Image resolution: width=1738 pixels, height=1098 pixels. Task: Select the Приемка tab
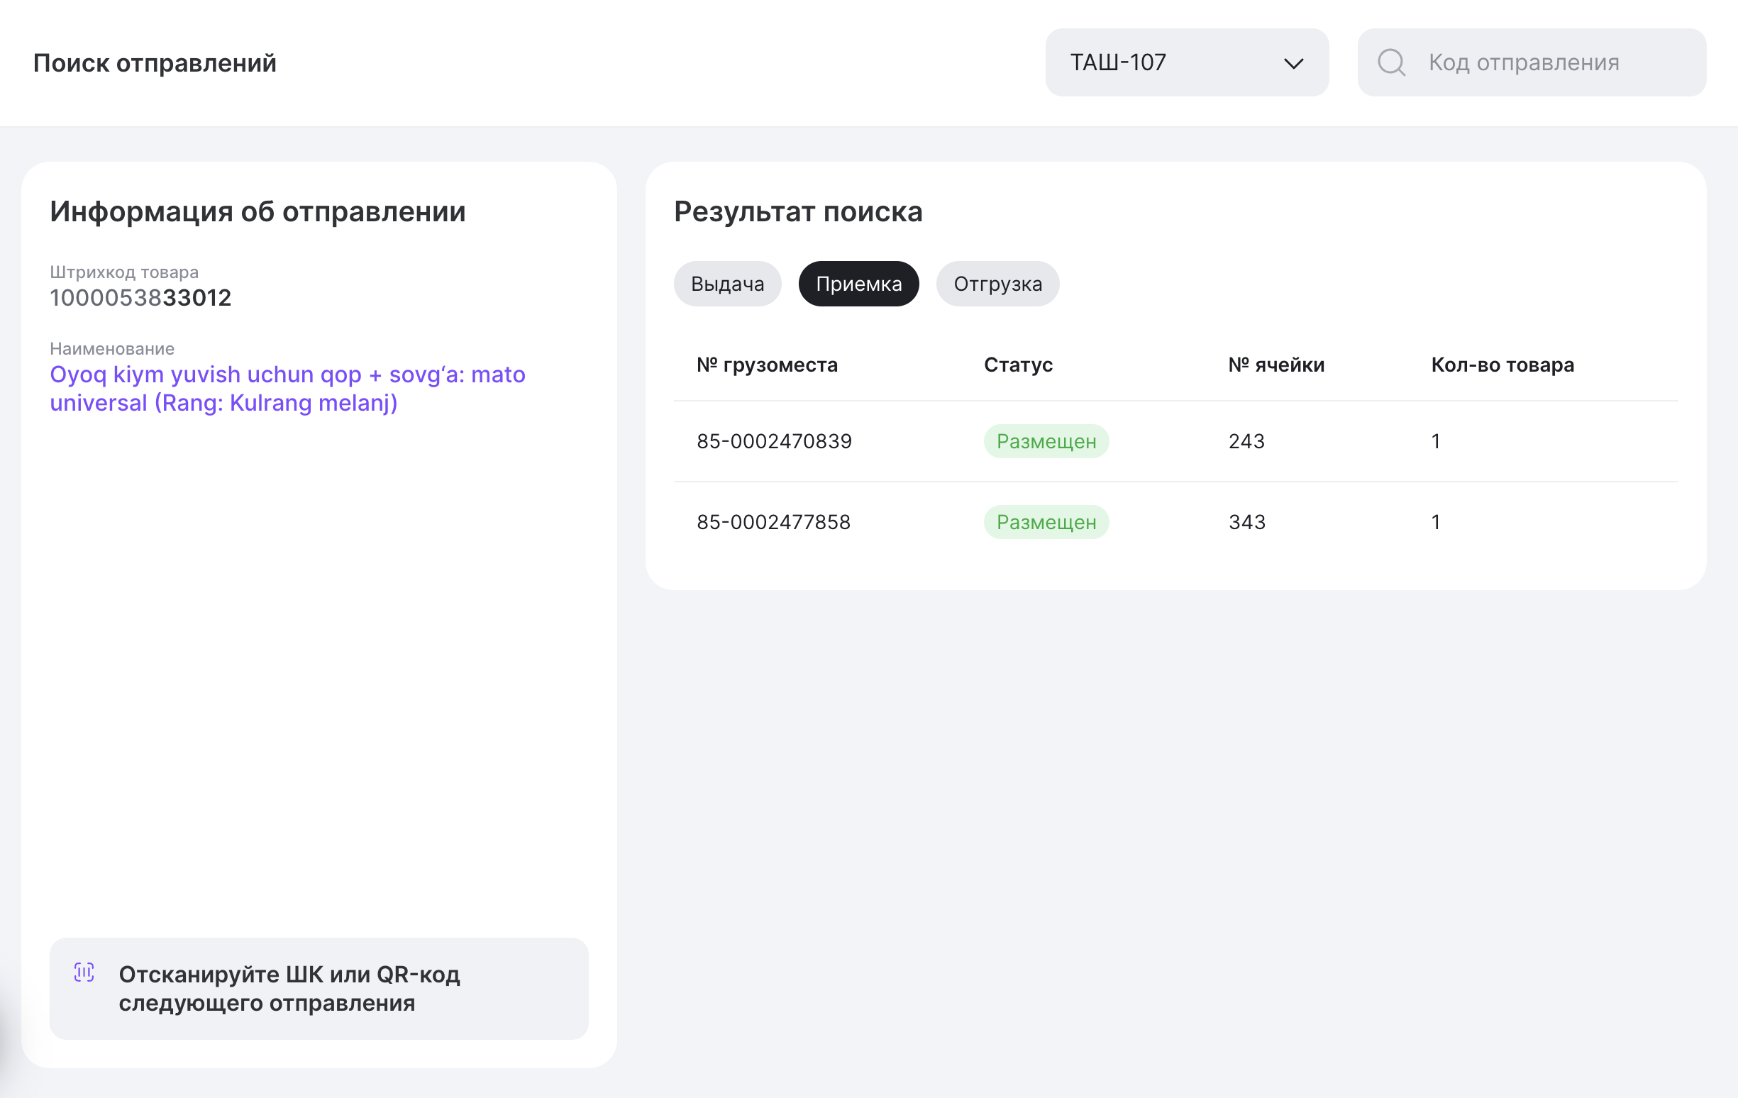858,284
